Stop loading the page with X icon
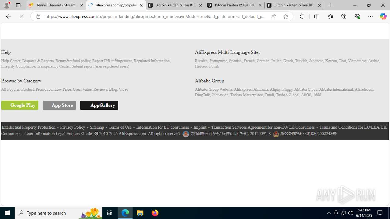This screenshot has height=219, width=390. coord(22,16)
